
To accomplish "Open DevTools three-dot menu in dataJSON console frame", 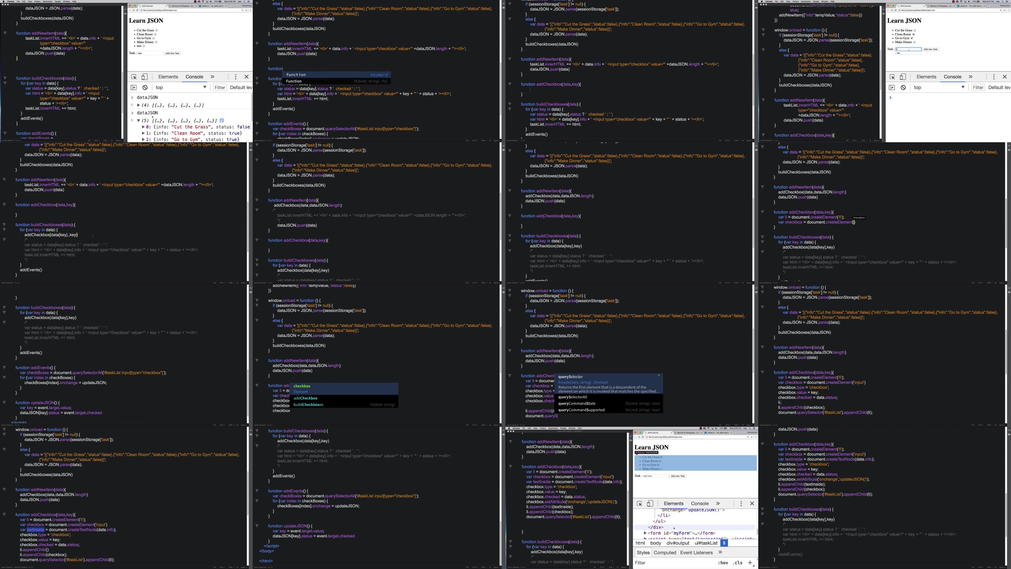I will pos(235,77).
